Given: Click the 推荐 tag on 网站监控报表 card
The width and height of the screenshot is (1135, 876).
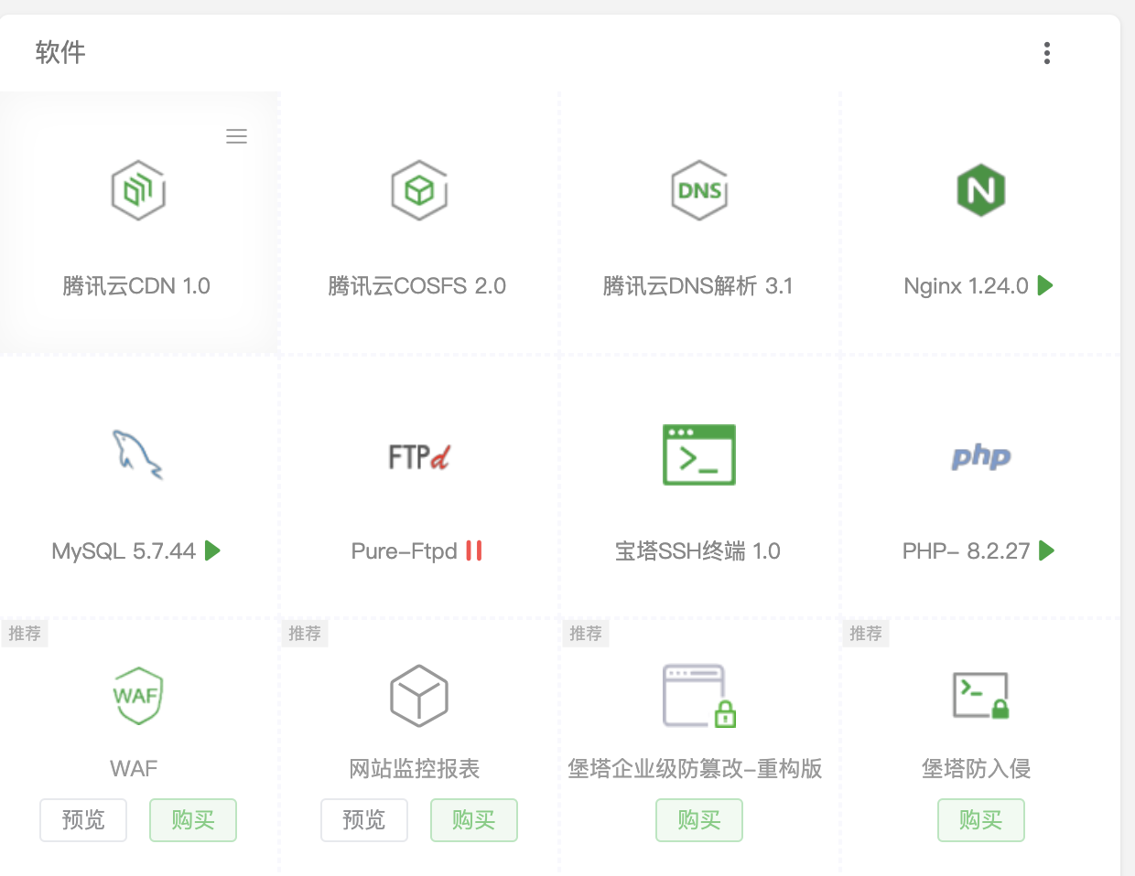Looking at the screenshot, I should click(x=305, y=633).
